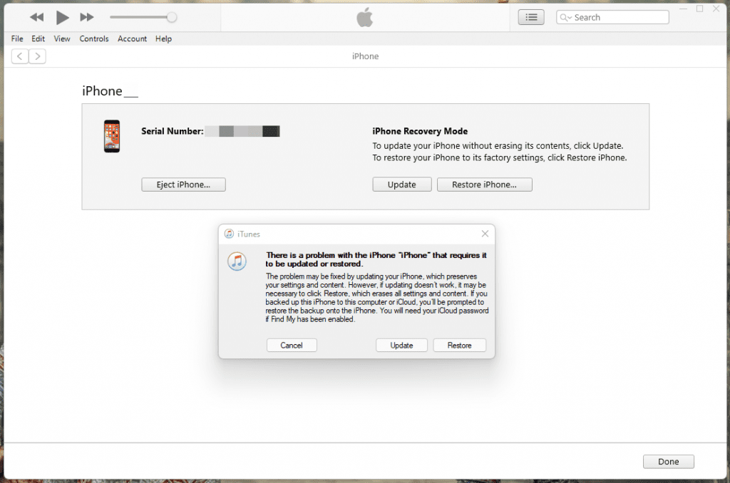
Task: Click the fast forward next track icon
Action: pos(86,17)
